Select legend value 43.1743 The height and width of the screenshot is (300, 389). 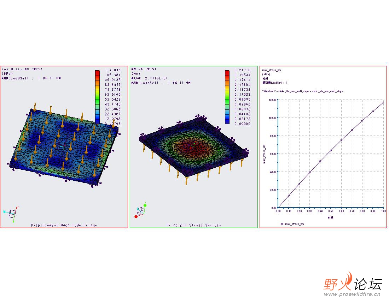(113, 104)
